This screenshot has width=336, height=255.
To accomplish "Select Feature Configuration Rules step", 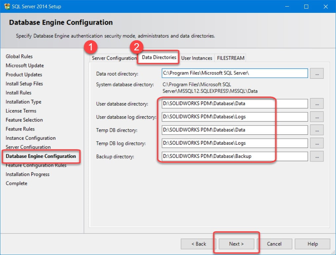I will [36, 165].
